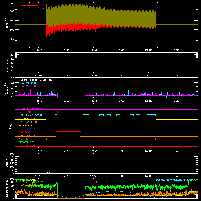Image resolution: width=201 pixels, height=201 pixels.
Task: Click the raised PARTICLE_FLAG segment
Action: click(68, 135)
